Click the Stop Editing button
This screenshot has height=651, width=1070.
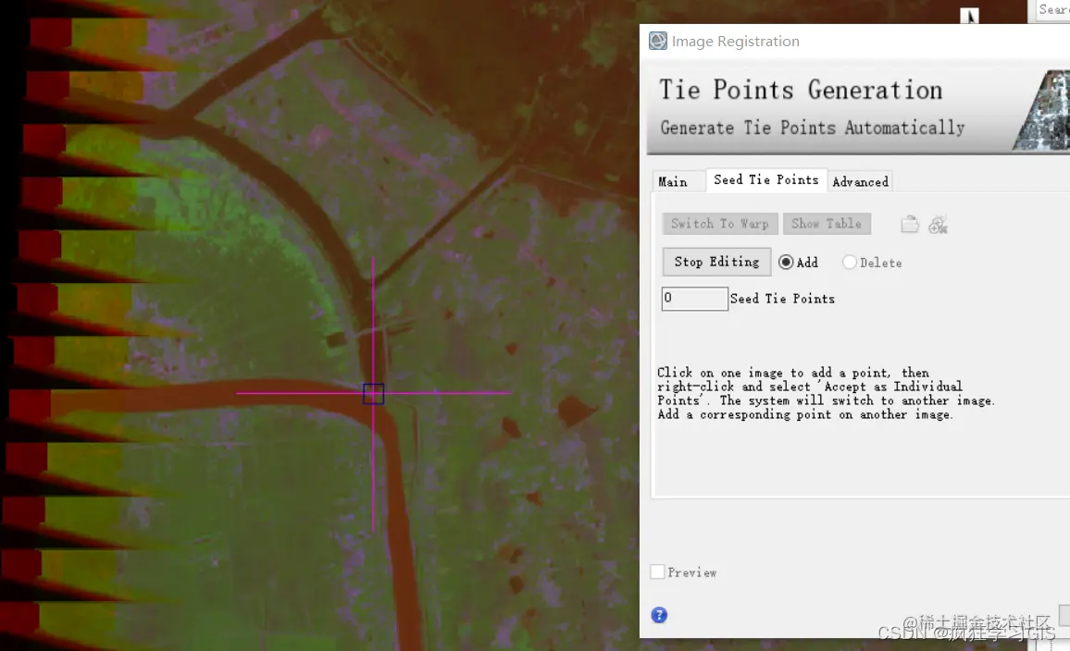click(716, 262)
